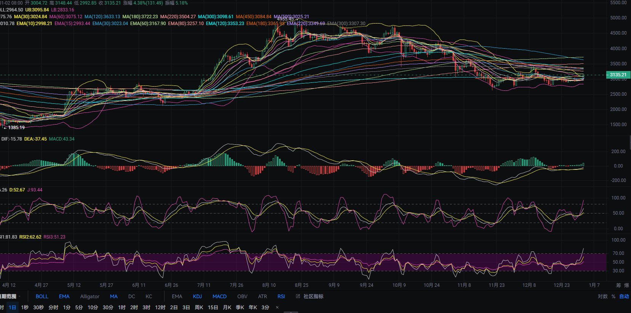This screenshot has height=313, width=631.
Task: Click the 自动 auto scale button
Action: tap(624, 296)
